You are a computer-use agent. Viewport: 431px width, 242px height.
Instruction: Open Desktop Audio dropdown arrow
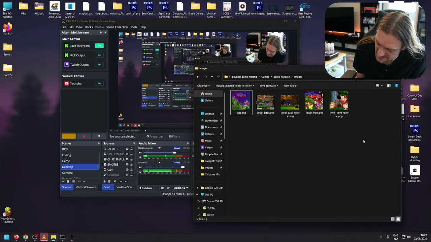point(159,148)
